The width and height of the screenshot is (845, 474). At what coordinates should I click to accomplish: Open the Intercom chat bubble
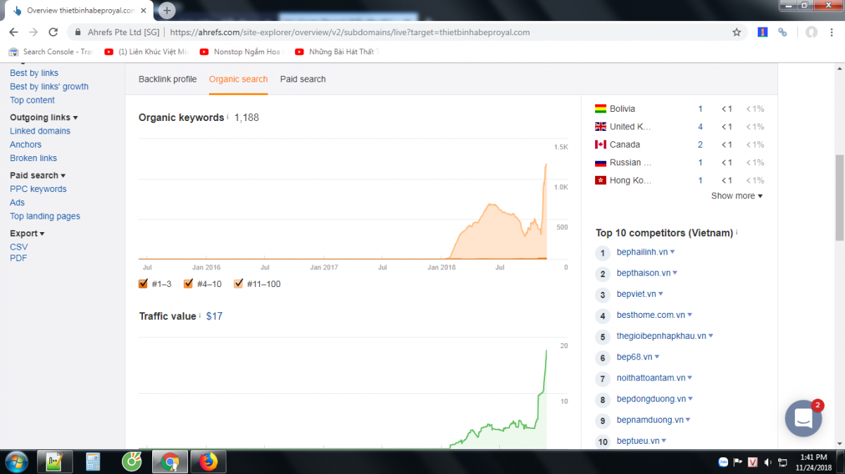pyautogui.click(x=803, y=418)
